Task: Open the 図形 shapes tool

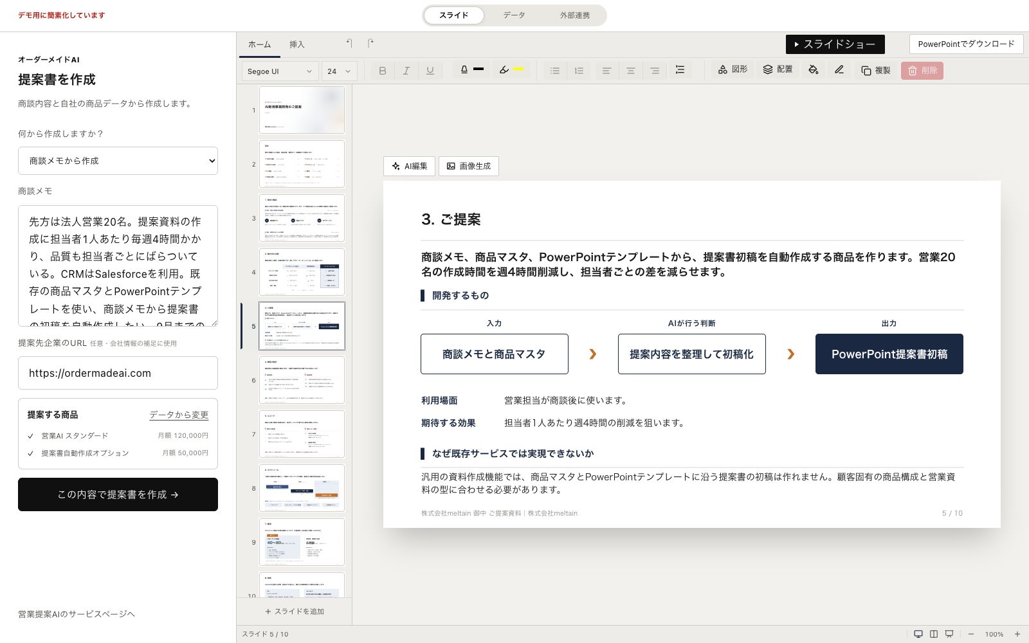Action: [x=733, y=69]
